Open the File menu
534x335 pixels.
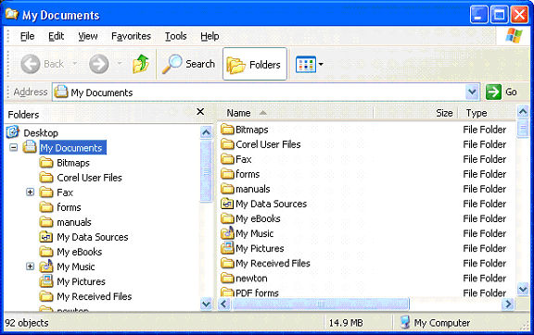[27, 36]
